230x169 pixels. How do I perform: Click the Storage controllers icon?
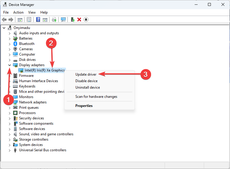click(15, 139)
